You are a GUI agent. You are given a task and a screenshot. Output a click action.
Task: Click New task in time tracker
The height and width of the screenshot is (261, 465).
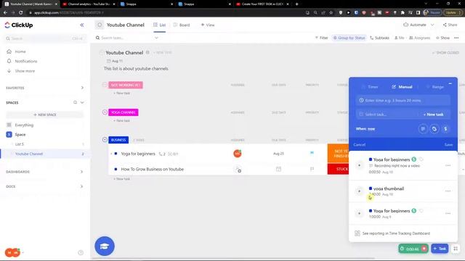(x=433, y=115)
